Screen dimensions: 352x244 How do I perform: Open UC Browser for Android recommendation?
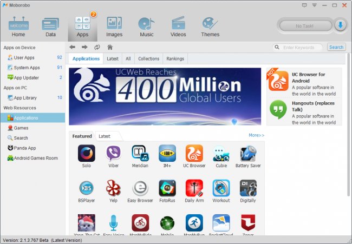pyautogui.click(x=304, y=84)
